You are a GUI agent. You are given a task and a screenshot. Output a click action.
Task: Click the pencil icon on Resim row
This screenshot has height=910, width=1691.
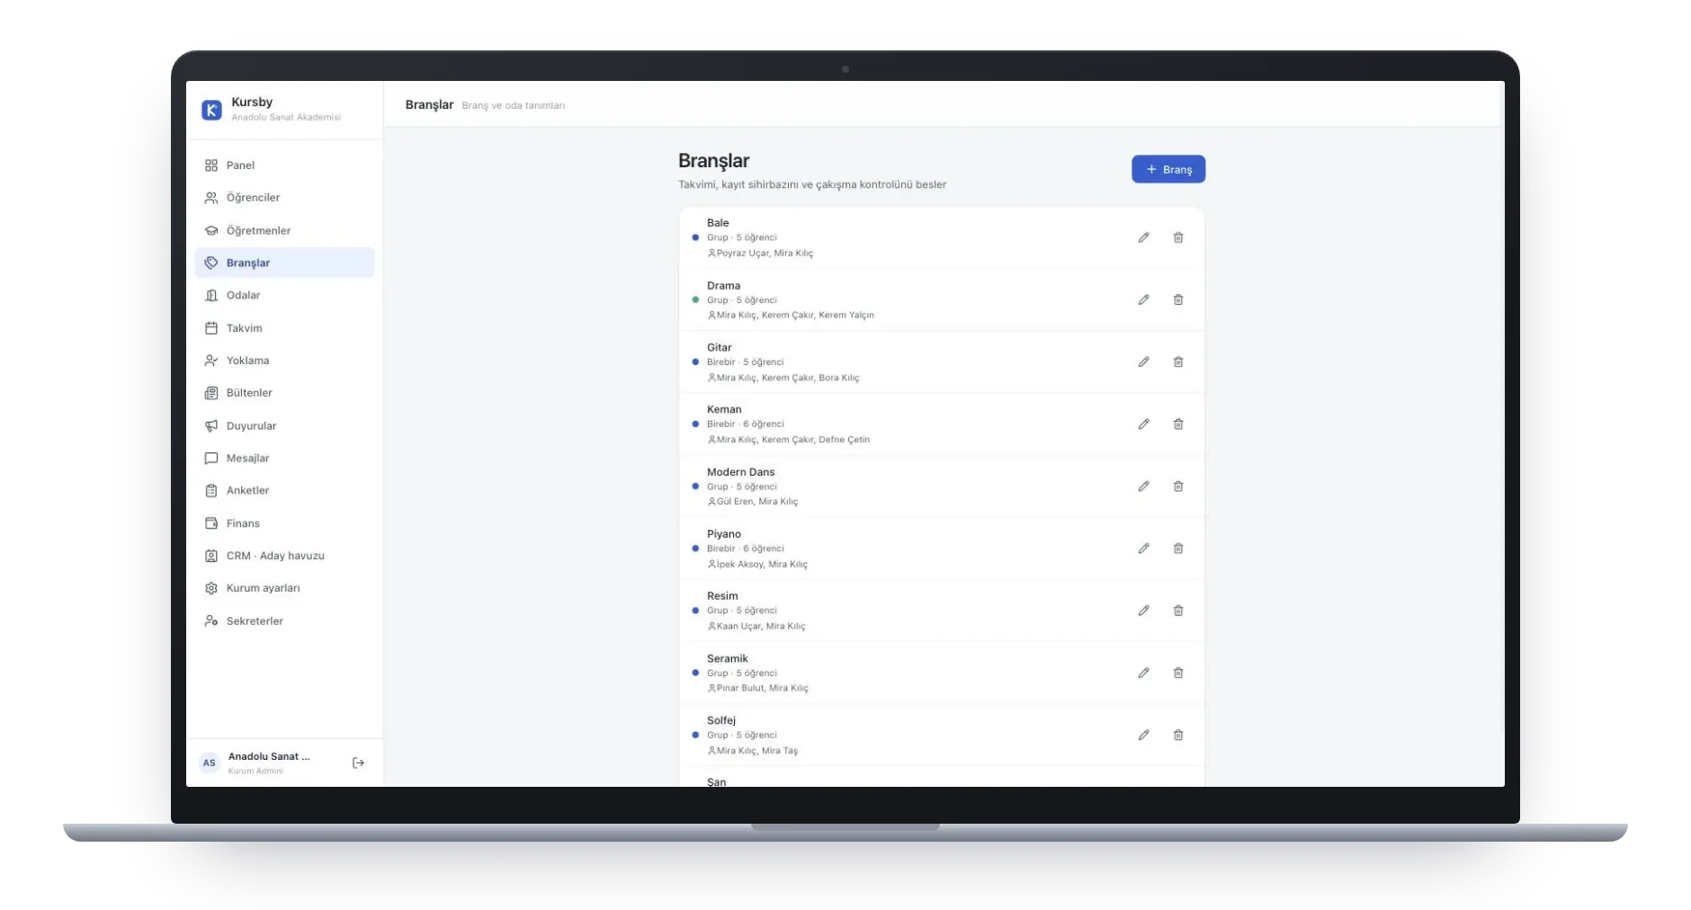[x=1143, y=611]
